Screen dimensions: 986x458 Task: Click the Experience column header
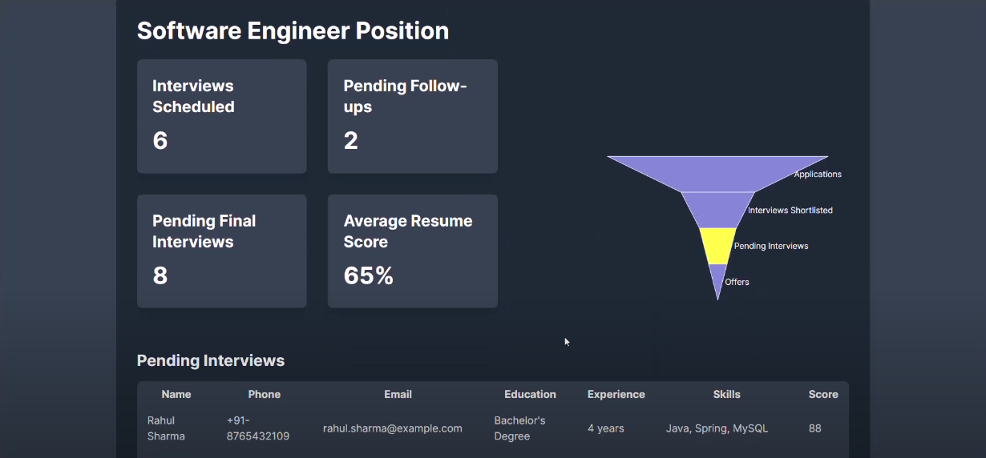point(616,394)
